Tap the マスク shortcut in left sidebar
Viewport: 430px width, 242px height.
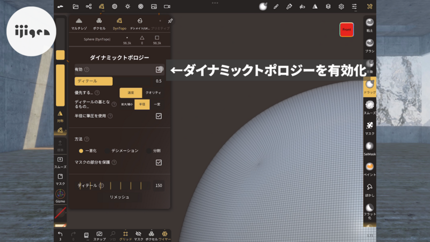pos(60,179)
